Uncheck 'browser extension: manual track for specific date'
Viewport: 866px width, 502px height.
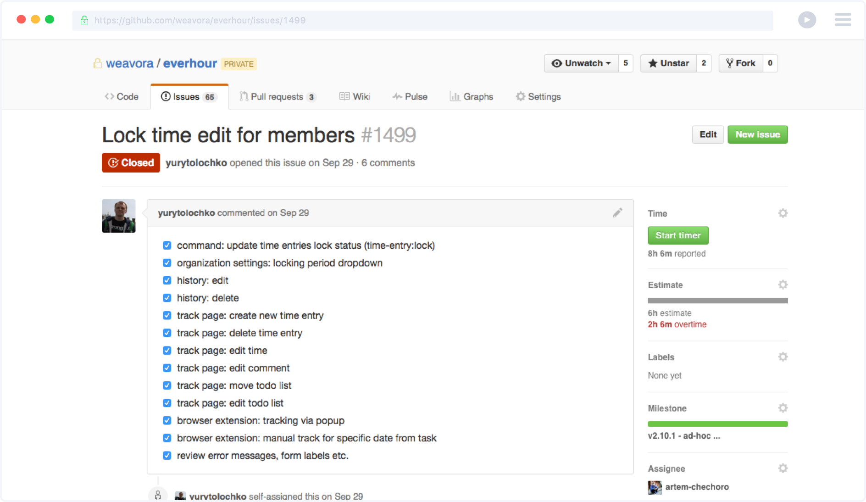pyautogui.click(x=167, y=438)
